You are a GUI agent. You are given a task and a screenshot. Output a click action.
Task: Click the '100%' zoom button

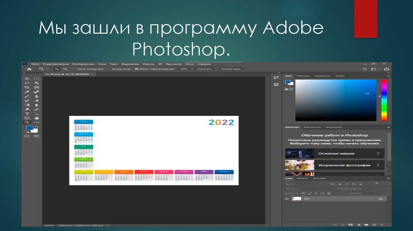[x=184, y=69]
